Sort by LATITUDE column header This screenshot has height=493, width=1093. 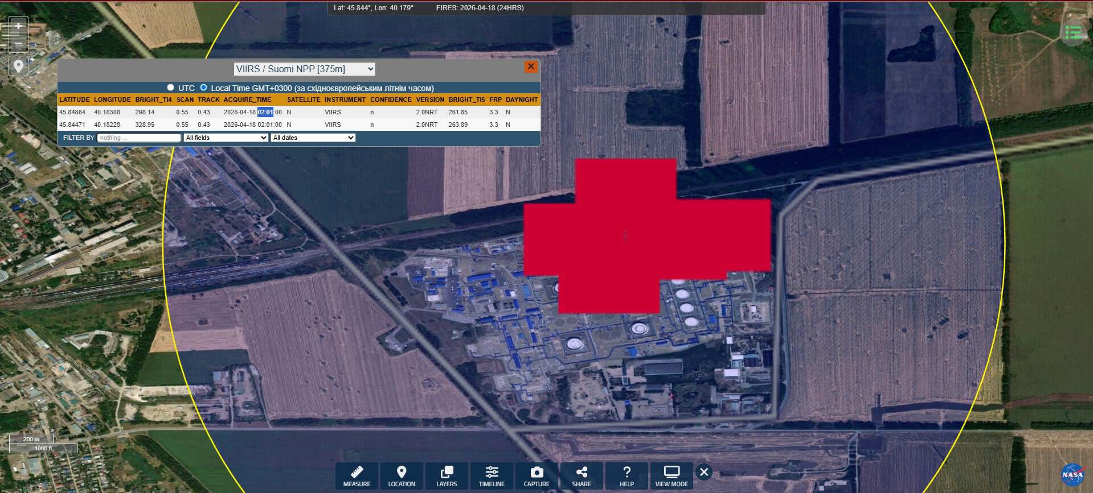click(75, 100)
